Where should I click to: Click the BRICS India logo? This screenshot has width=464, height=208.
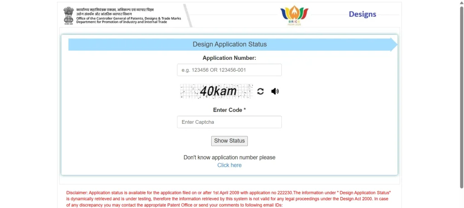[x=294, y=15]
